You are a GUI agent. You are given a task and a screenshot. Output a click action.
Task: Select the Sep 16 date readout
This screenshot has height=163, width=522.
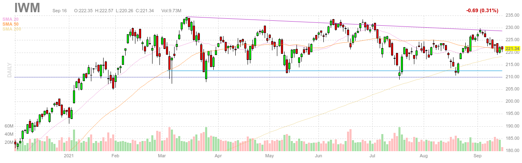click(60, 10)
